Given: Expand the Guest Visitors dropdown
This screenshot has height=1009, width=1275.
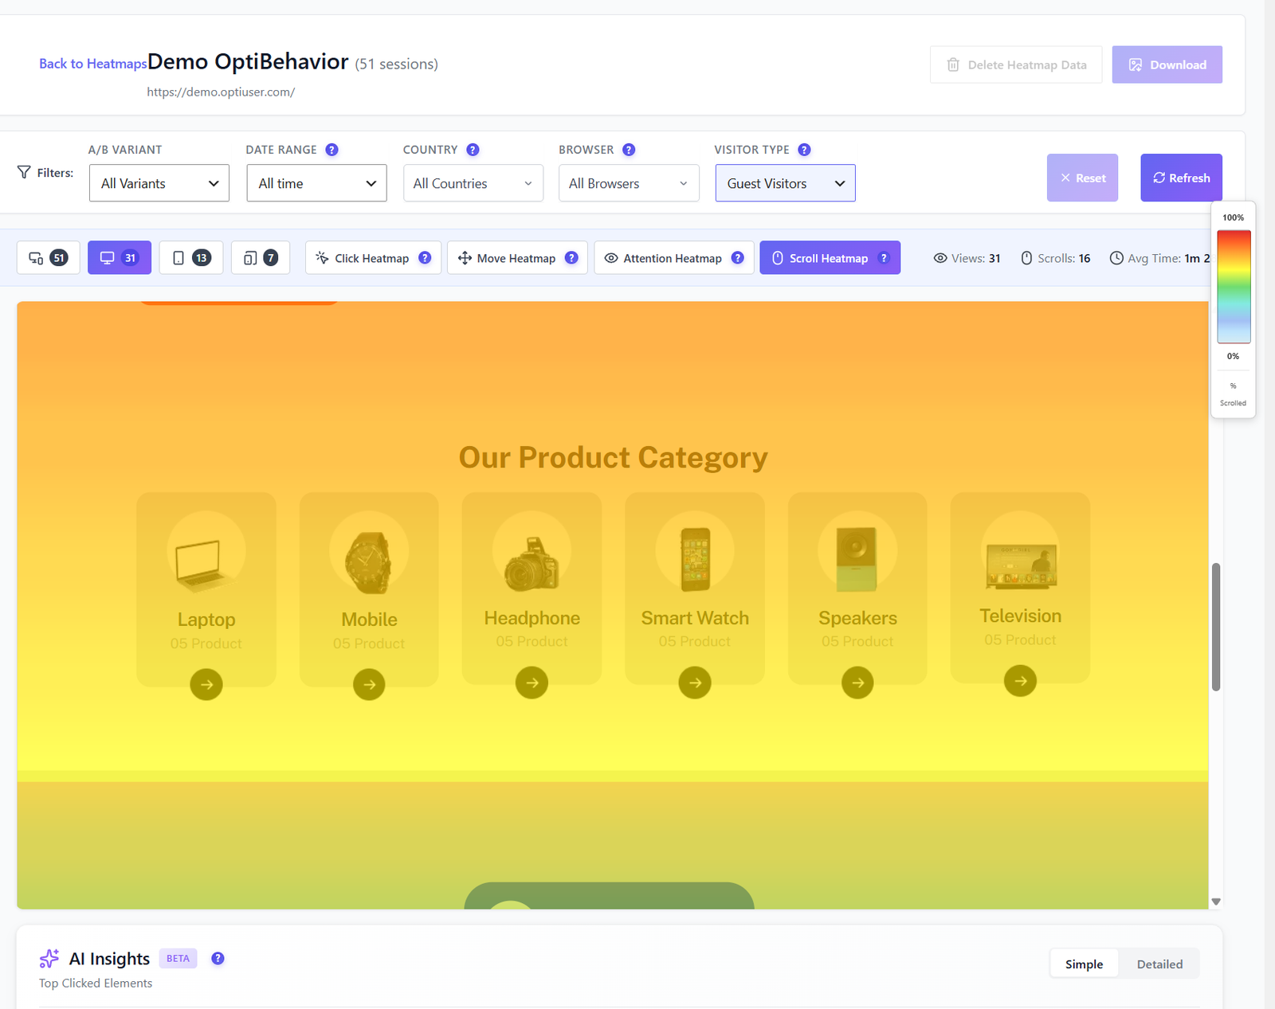Looking at the screenshot, I should click(785, 183).
